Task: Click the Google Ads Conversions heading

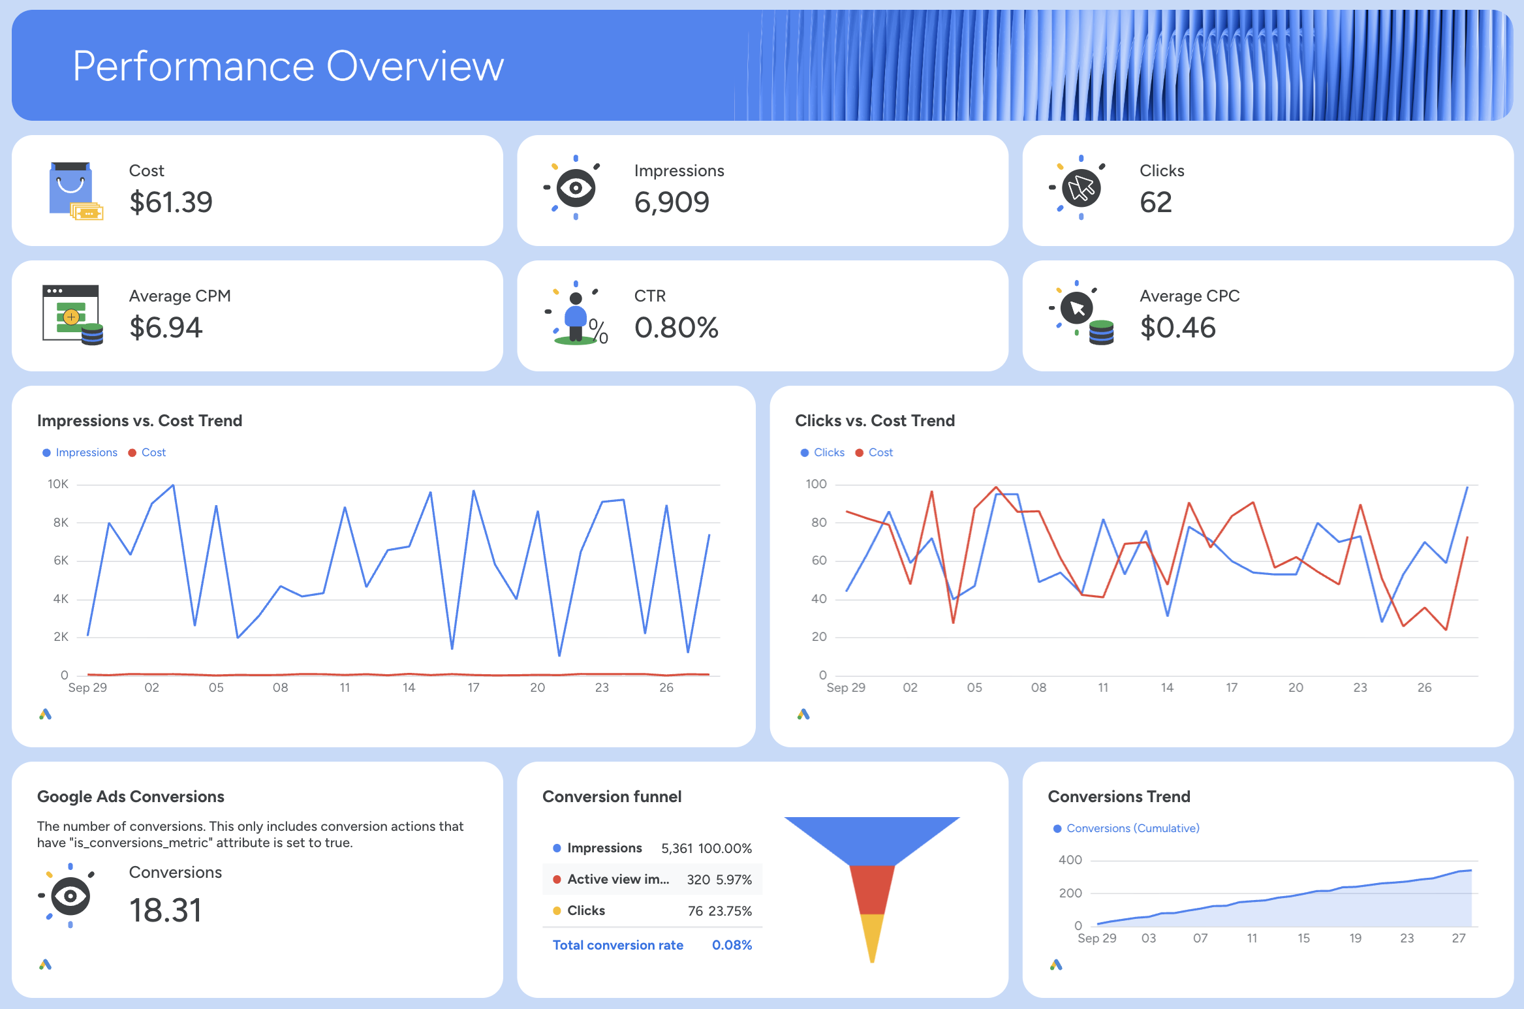Action: 131,796
